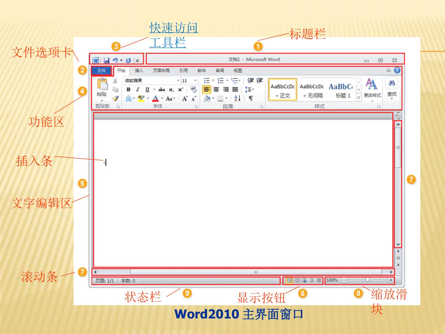Switch to the 开始 (Home) tab

pos(121,71)
